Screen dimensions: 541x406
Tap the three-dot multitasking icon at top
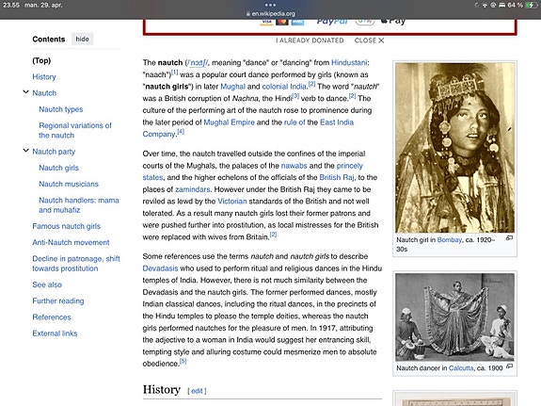[270, 5]
